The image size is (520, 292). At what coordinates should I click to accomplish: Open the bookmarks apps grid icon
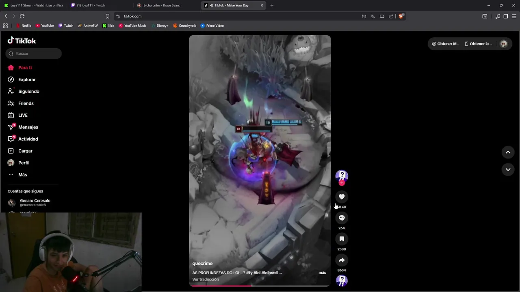click(5, 26)
